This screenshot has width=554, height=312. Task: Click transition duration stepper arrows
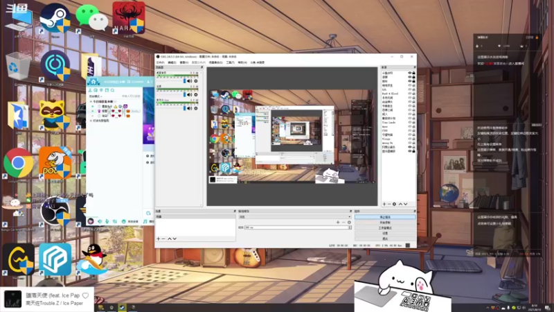pos(350,227)
